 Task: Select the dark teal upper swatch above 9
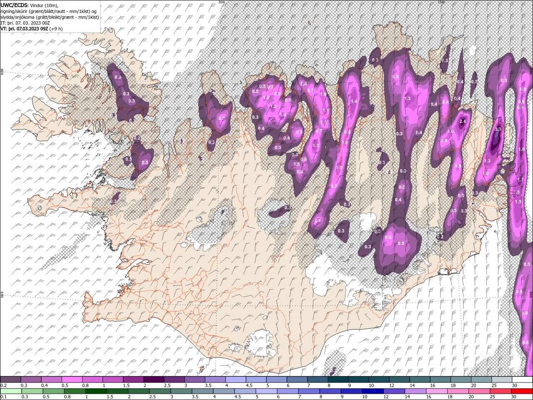359,380
